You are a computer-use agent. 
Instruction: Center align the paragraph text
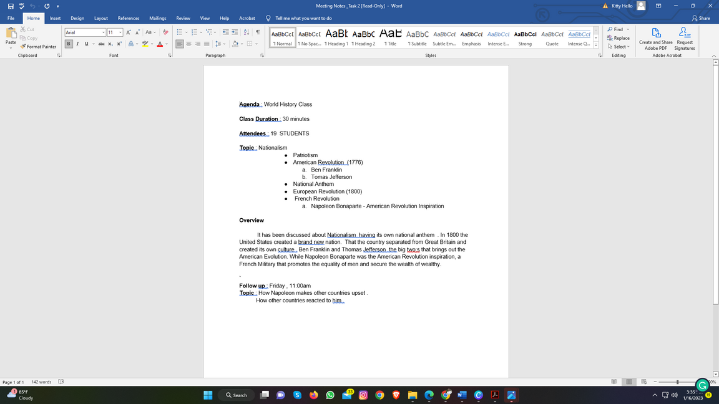[x=188, y=44]
